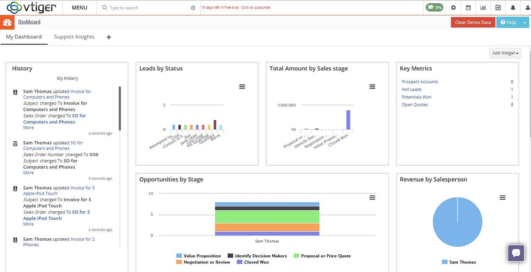Expand the Help button dropdown arrow
531x272 pixels.
pos(525,22)
